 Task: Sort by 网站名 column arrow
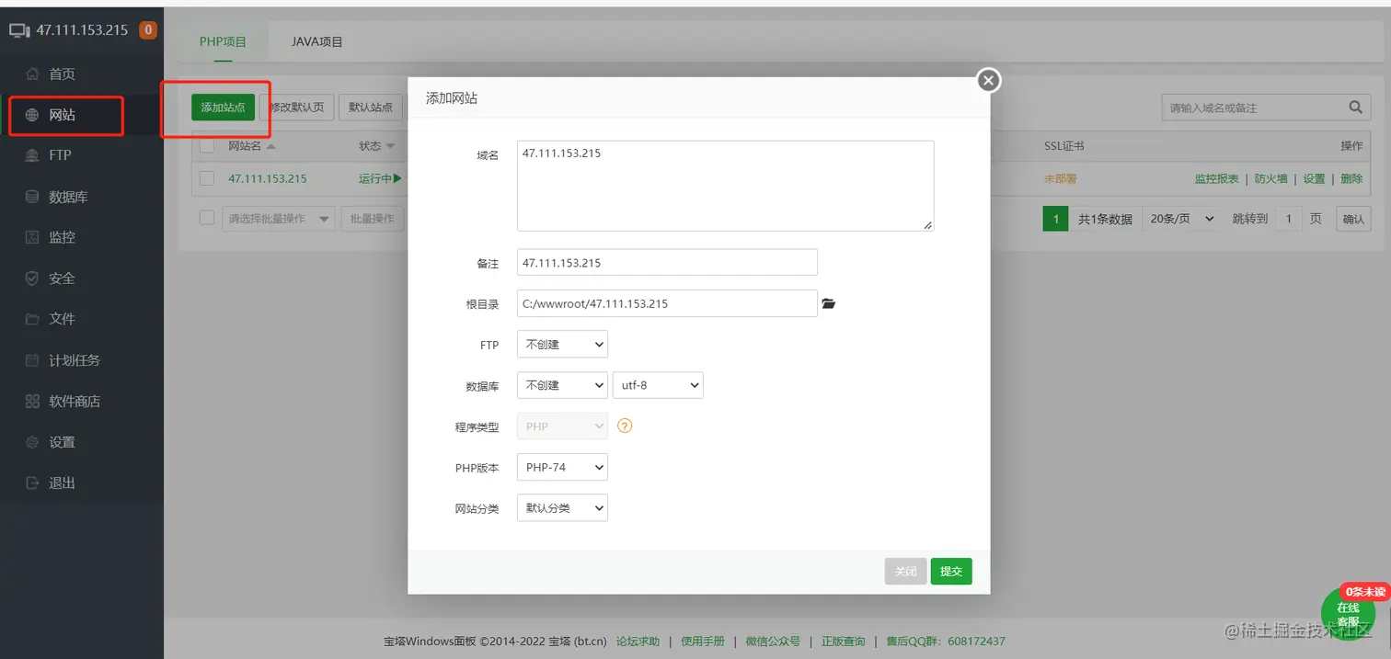tap(271, 147)
